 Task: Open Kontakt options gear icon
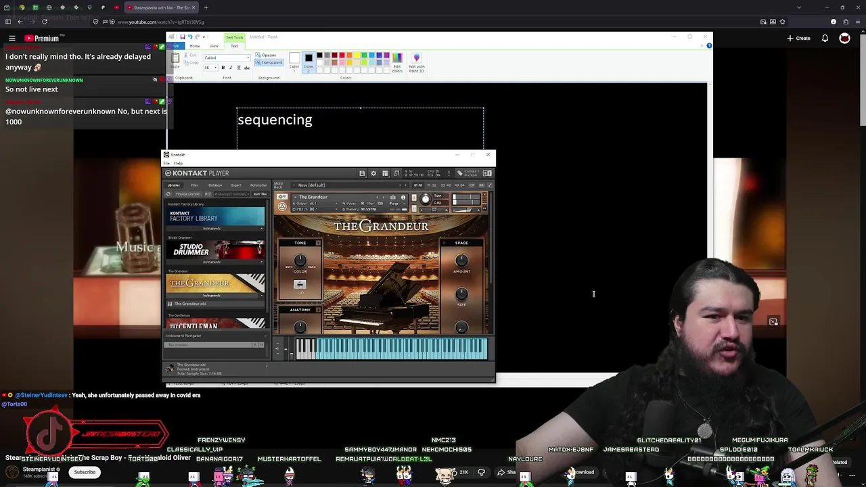[x=373, y=173]
